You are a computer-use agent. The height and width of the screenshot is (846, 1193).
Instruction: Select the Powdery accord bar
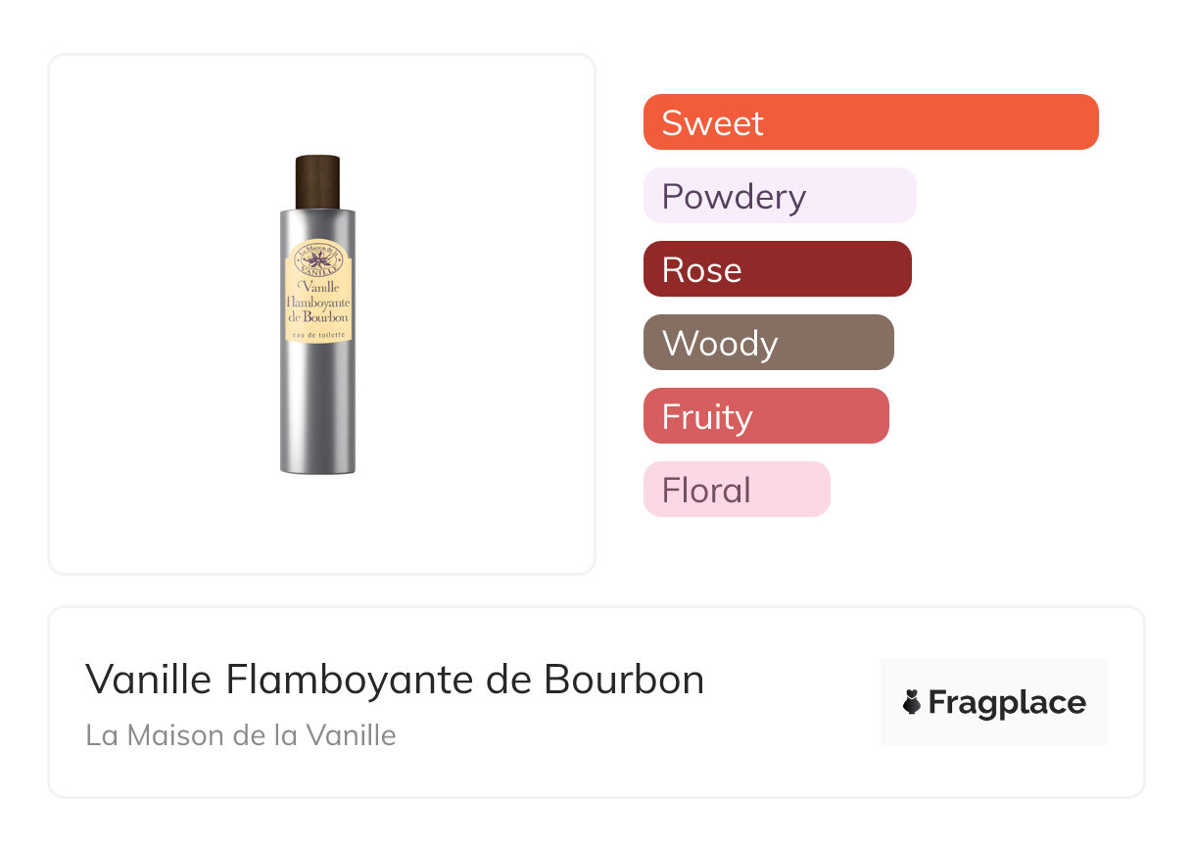780,196
